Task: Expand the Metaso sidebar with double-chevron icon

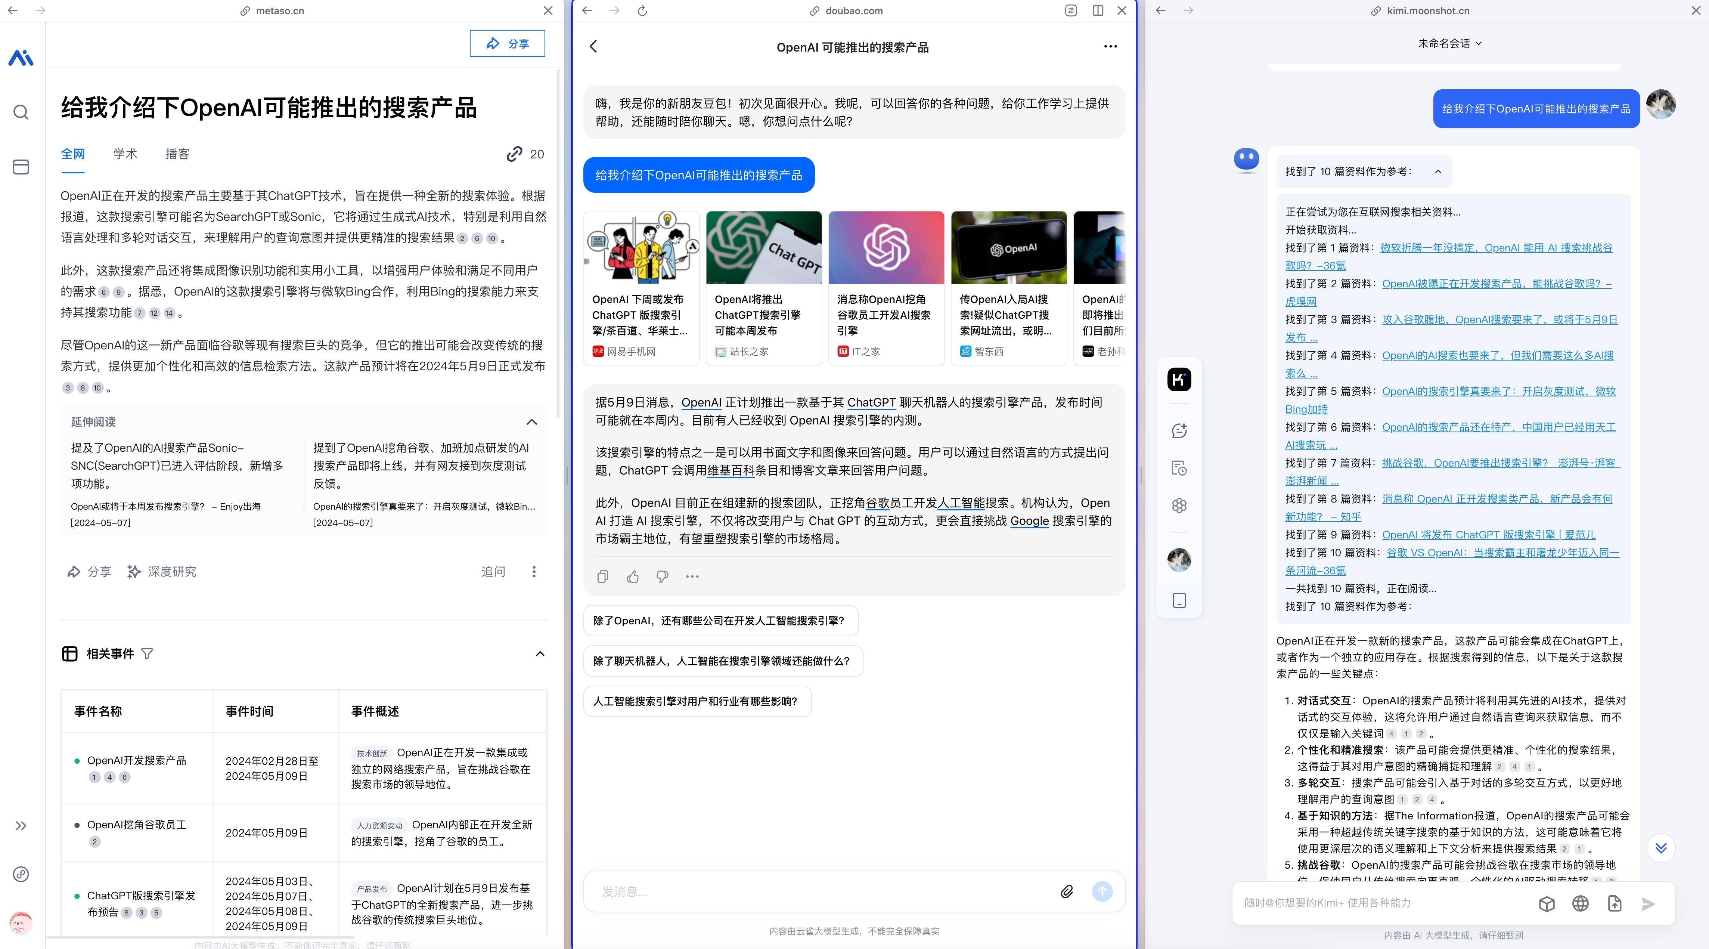Action: click(x=21, y=826)
